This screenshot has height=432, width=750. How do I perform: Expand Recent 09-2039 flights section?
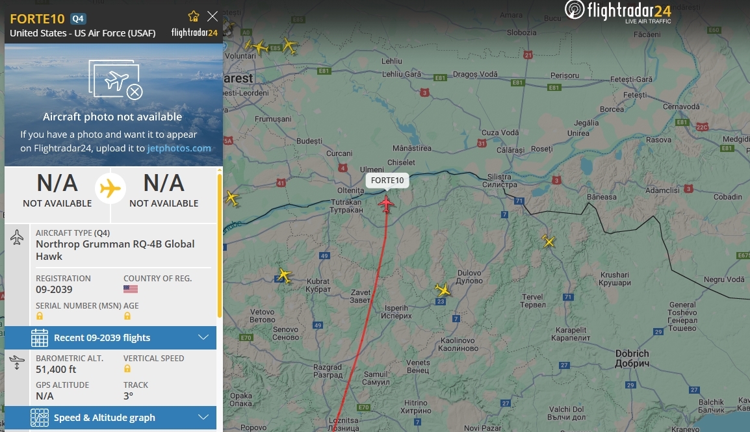coord(110,337)
